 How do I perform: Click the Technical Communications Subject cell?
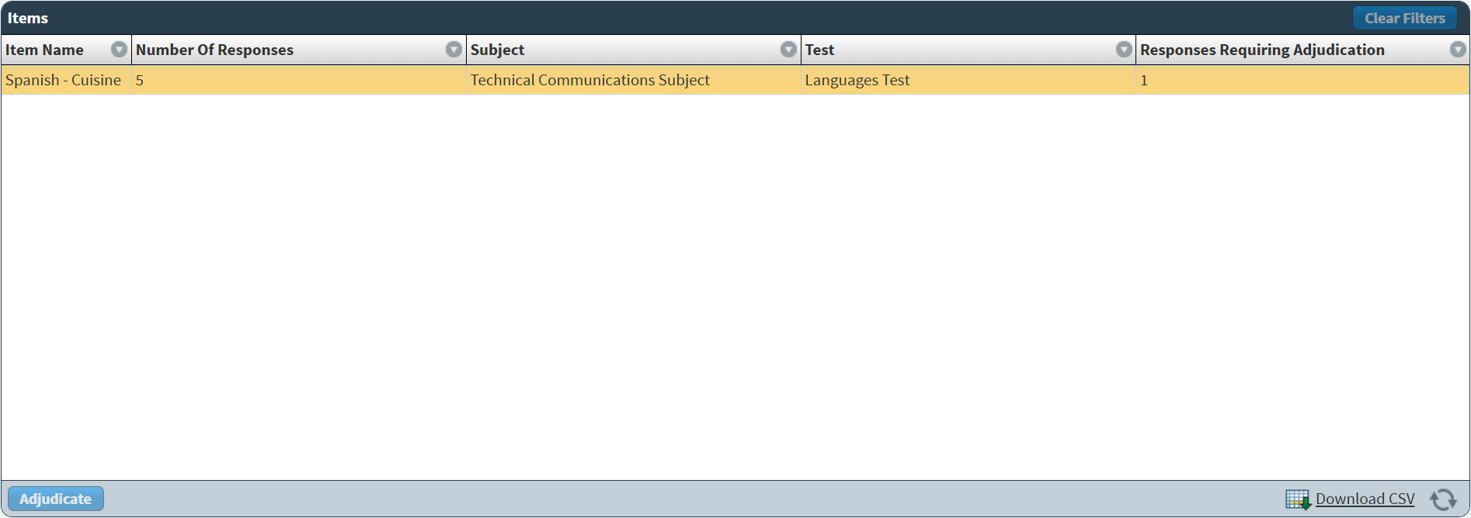point(590,80)
